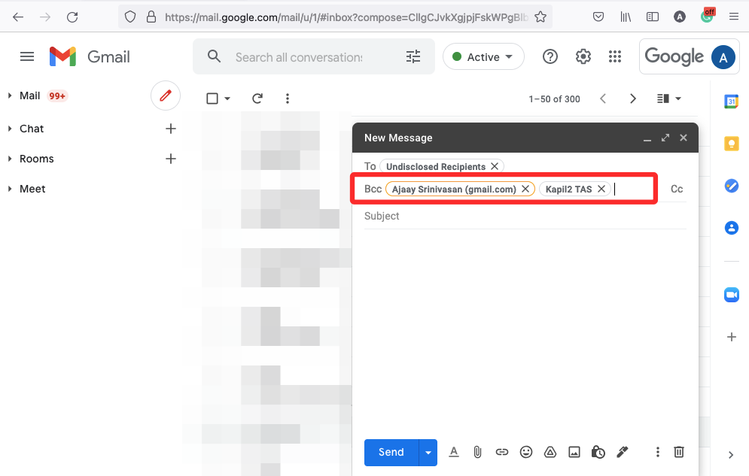Insert a photo into the email
Screen dimensions: 749x476
click(x=574, y=452)
